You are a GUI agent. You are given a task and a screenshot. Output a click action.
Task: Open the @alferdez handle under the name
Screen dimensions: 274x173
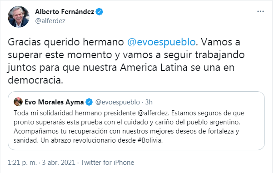(x=50, y=21)
